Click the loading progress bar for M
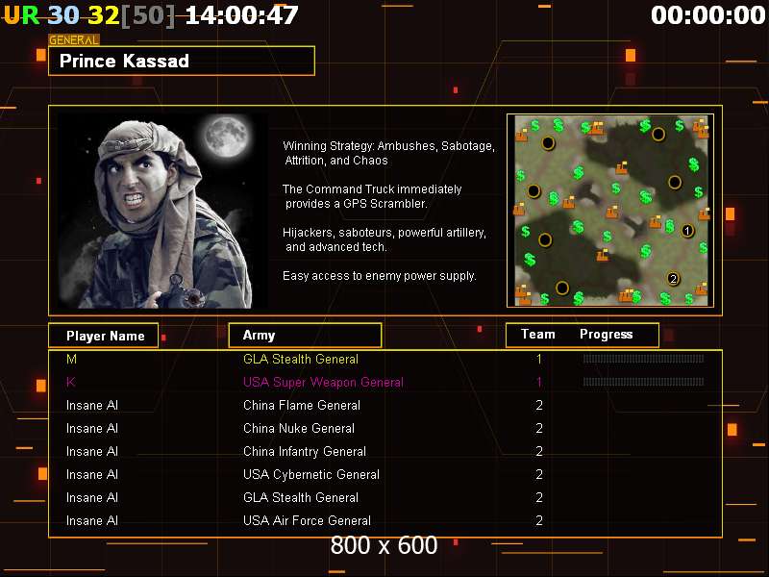The width and height of the screenshot is (769, 577). point(643,359)
